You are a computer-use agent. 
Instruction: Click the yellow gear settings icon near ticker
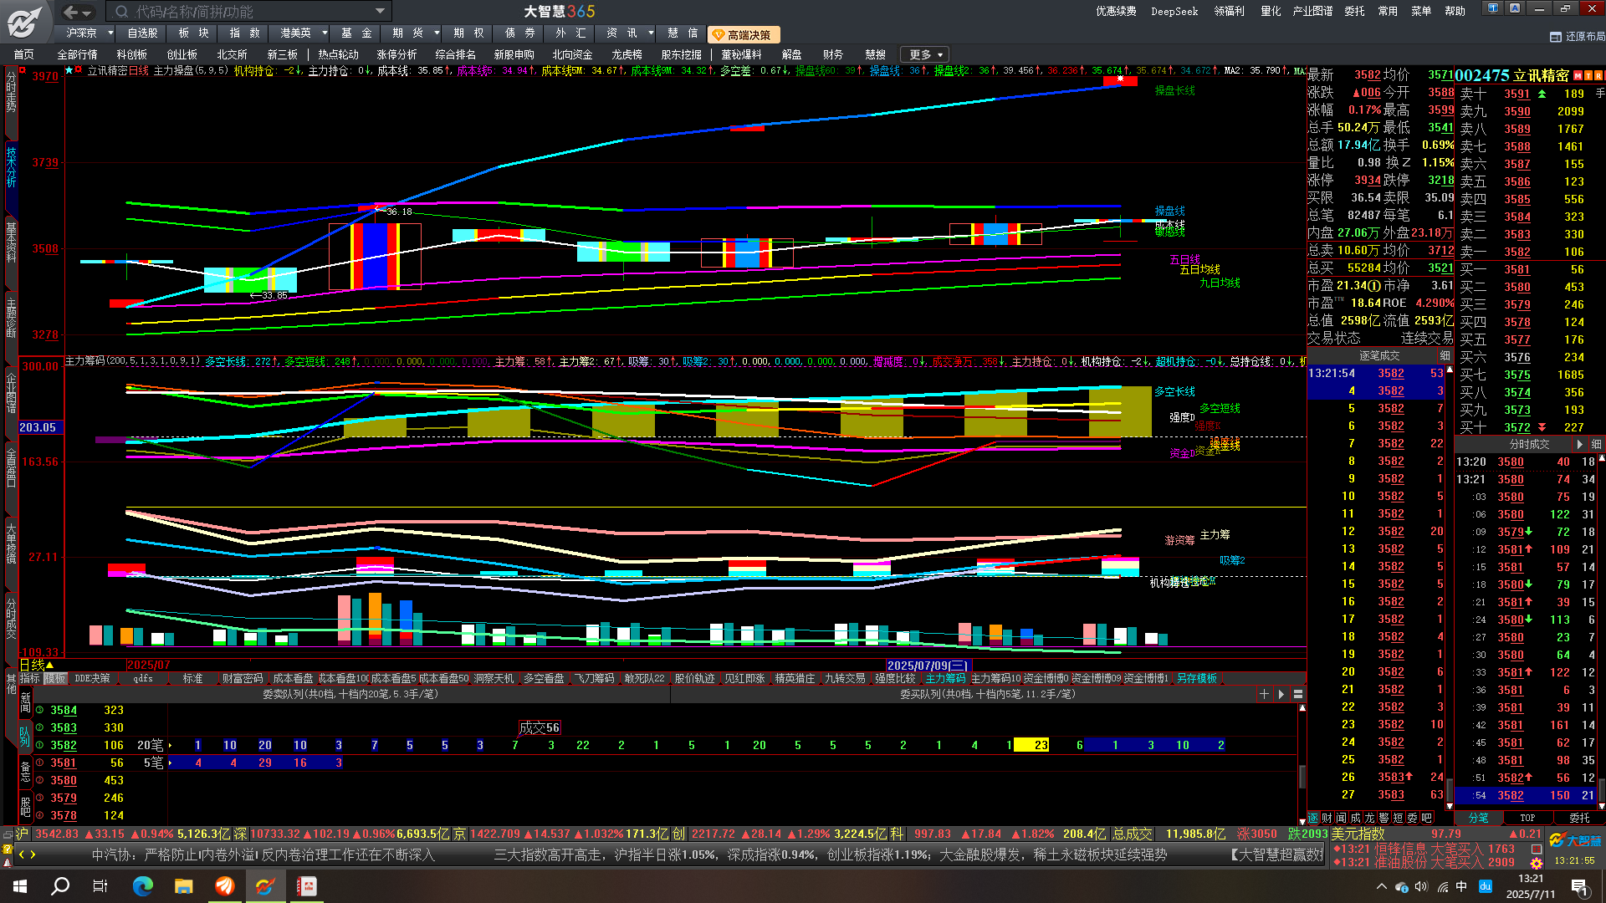pos(1537,863)
